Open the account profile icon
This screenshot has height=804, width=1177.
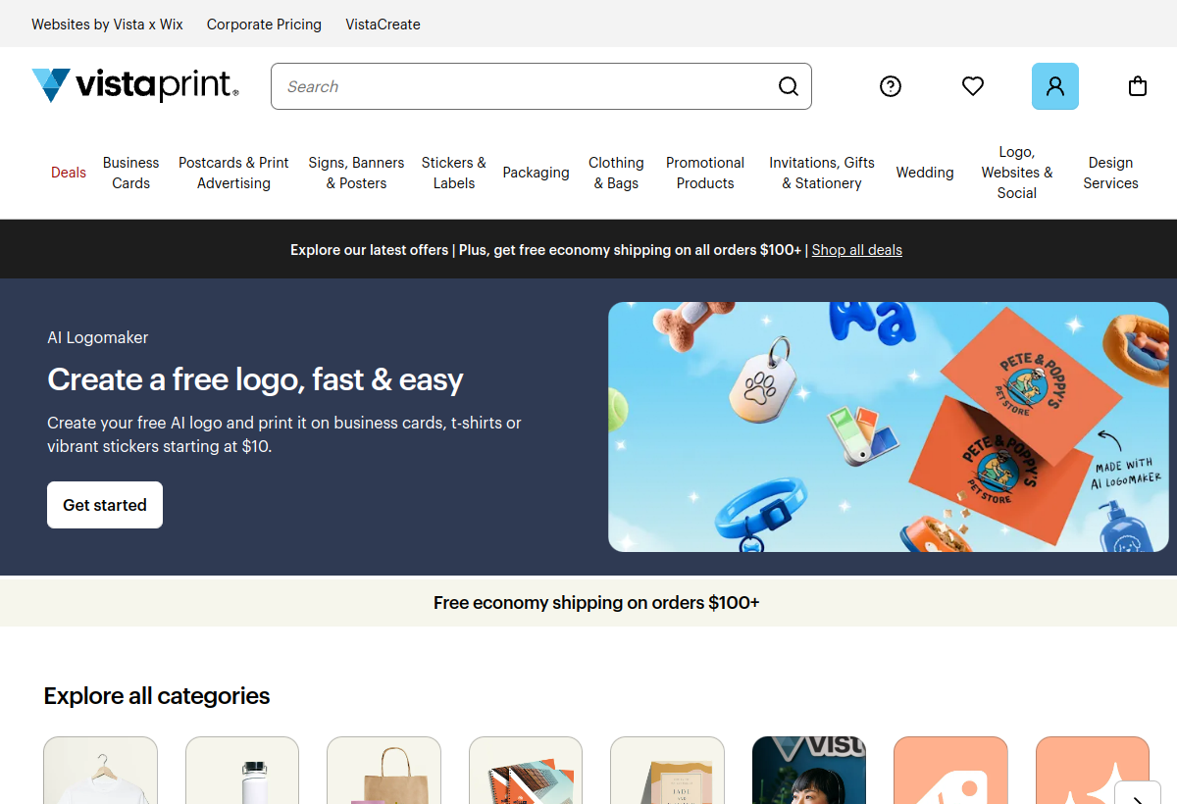(x=1055, y=86)
